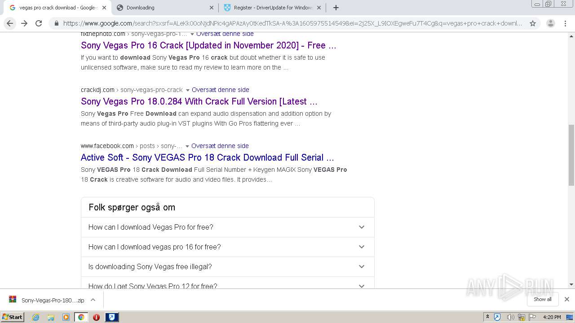
Task: Open dropdown arrow next to fixthephoto.com URL
Action: pos(192,34)
